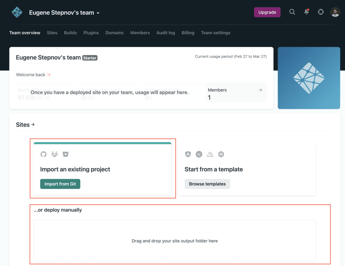Open the Domains tab
Image resolution: width=345 pixels, height=266 pixels.
coord(115,33)
